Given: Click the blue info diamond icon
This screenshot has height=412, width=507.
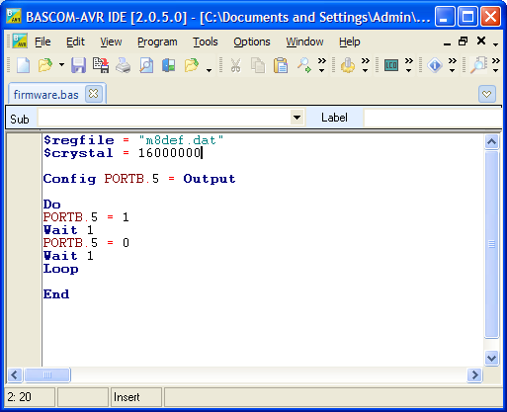Looking at the screenshot, I should [x=435, y=65].
